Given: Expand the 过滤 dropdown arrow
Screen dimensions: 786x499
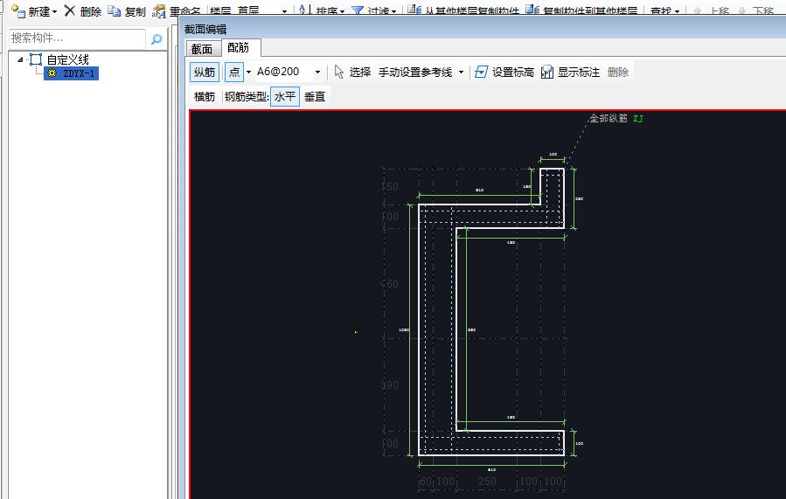Looking at the screenshot, I should coord(394,11).
